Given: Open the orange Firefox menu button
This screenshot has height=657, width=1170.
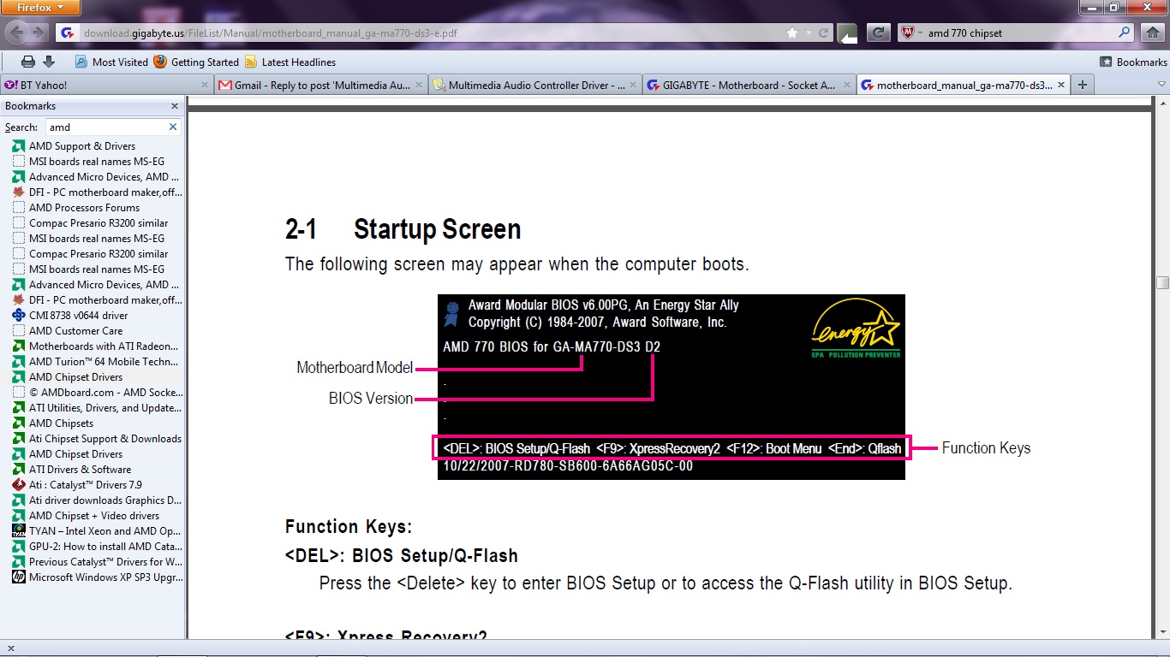Looking at the screenshot, I should [x=40, y=8].
